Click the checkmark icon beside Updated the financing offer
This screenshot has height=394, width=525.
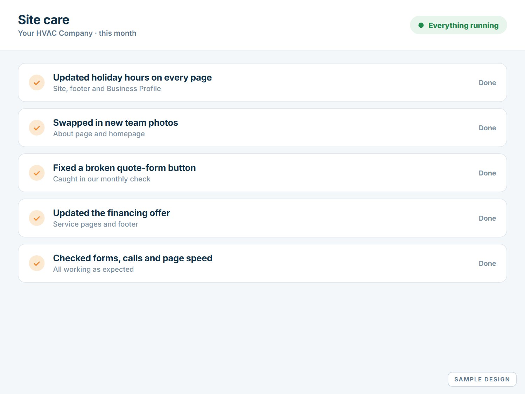click(37, 218)
